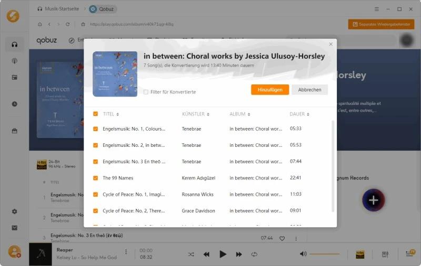Open the Hi-Res audio quality icon
Viewport: 421px width, 266px height.
click(360, 254)
